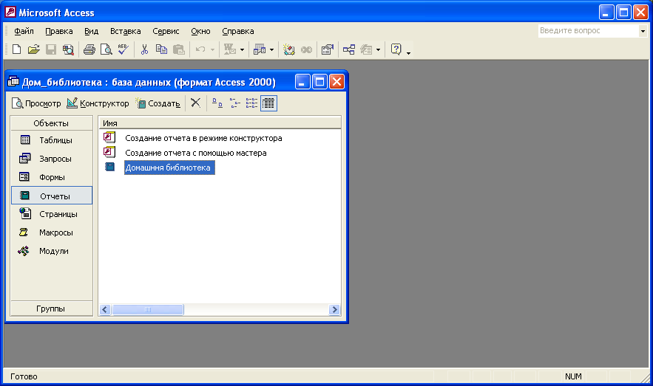653x386 pixels.
Task: Select Модули in the objects pane
Action: point(52,251)
